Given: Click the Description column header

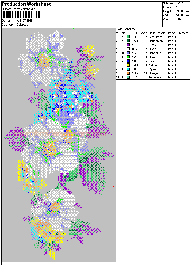Looking at the screenshot, I should point(157,33).
